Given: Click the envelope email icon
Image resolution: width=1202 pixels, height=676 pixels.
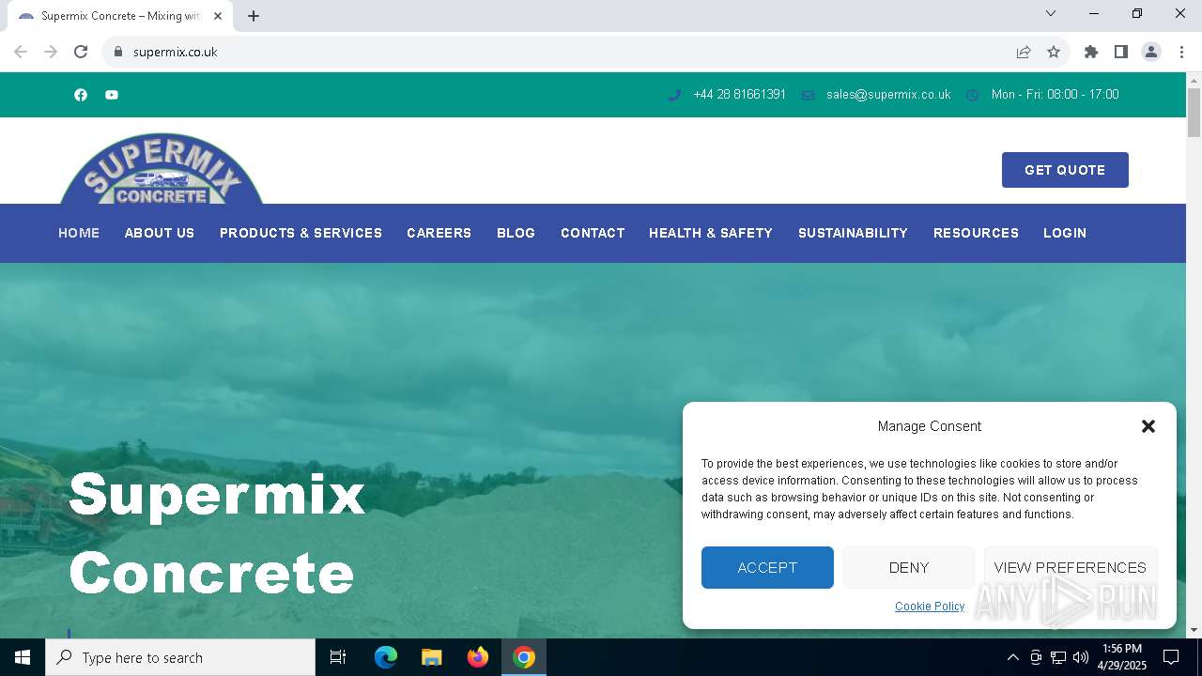Looking at the screenshot, I should pyautogui.click(x=808, y=95).
